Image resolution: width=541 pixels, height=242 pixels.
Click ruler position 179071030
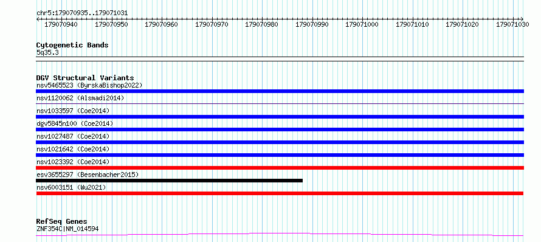[512, 24]
